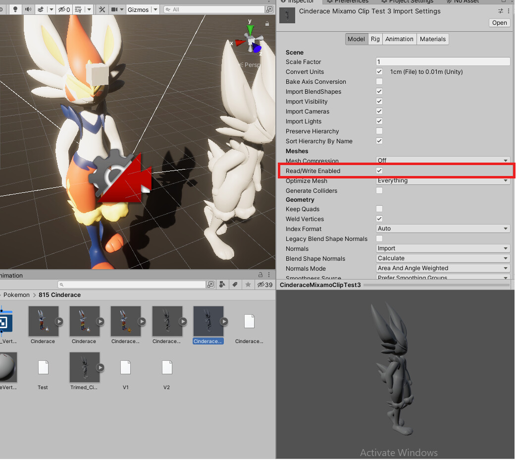Toggle scene audio in the toolbar
The height and width of the screenshot is (461, 519).
29,8
